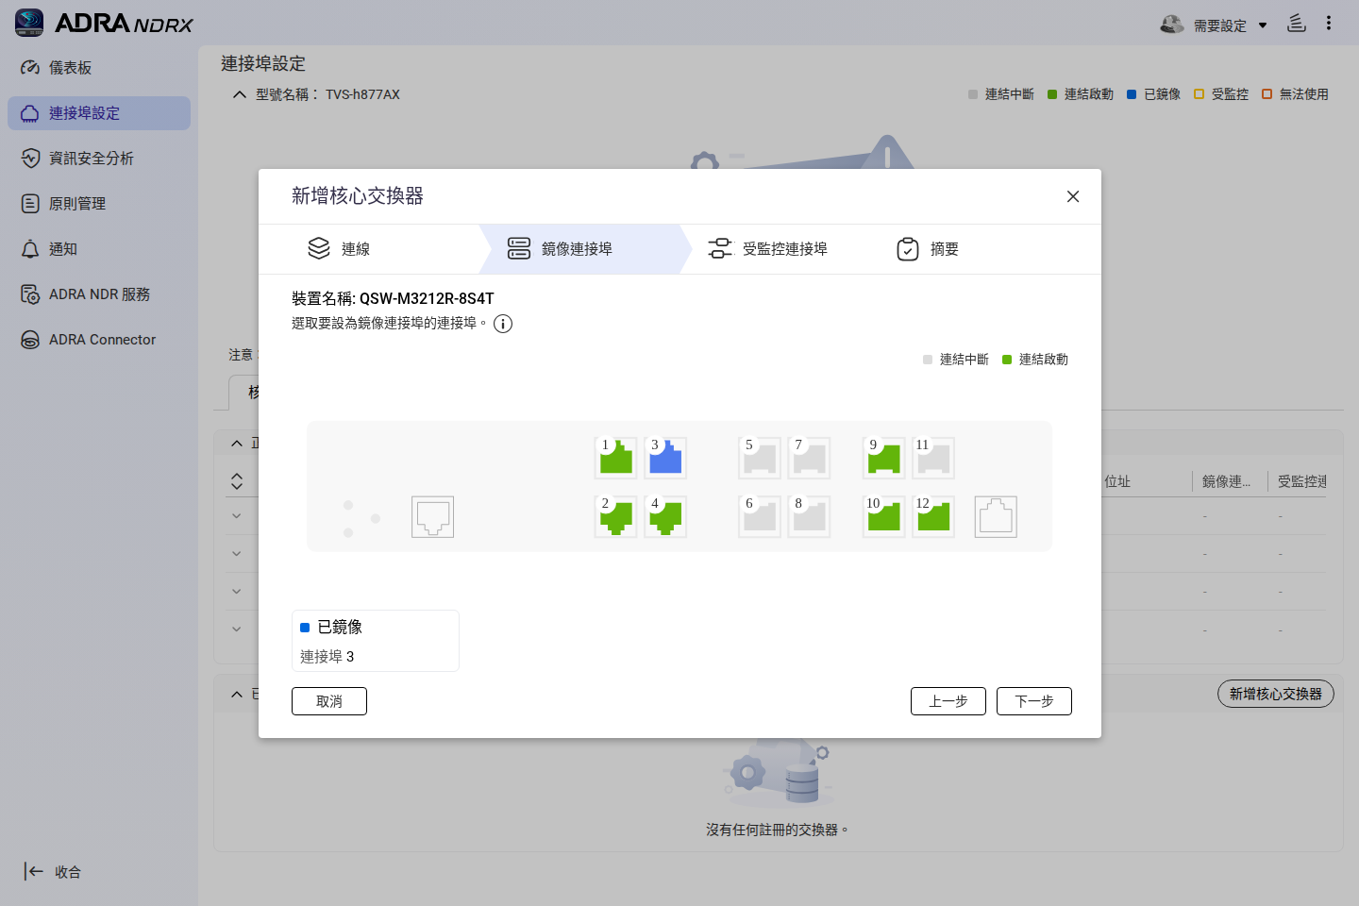The width and height of the screenshot is (1359, 906).
Task: Select disconnected port 5 icon
Action: click(x=760, y=458)
